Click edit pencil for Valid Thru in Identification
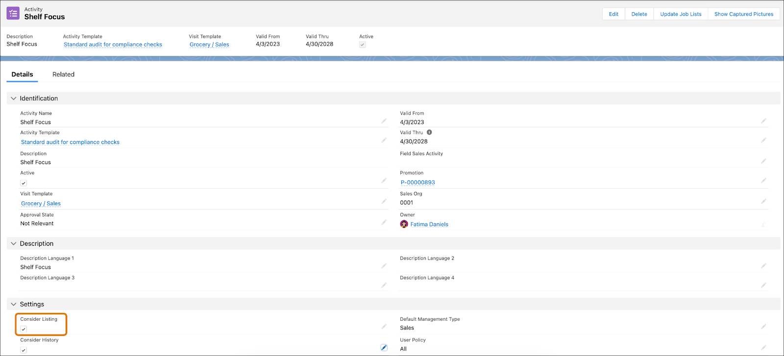Screen dimensions: 784x356 (763, 141)
